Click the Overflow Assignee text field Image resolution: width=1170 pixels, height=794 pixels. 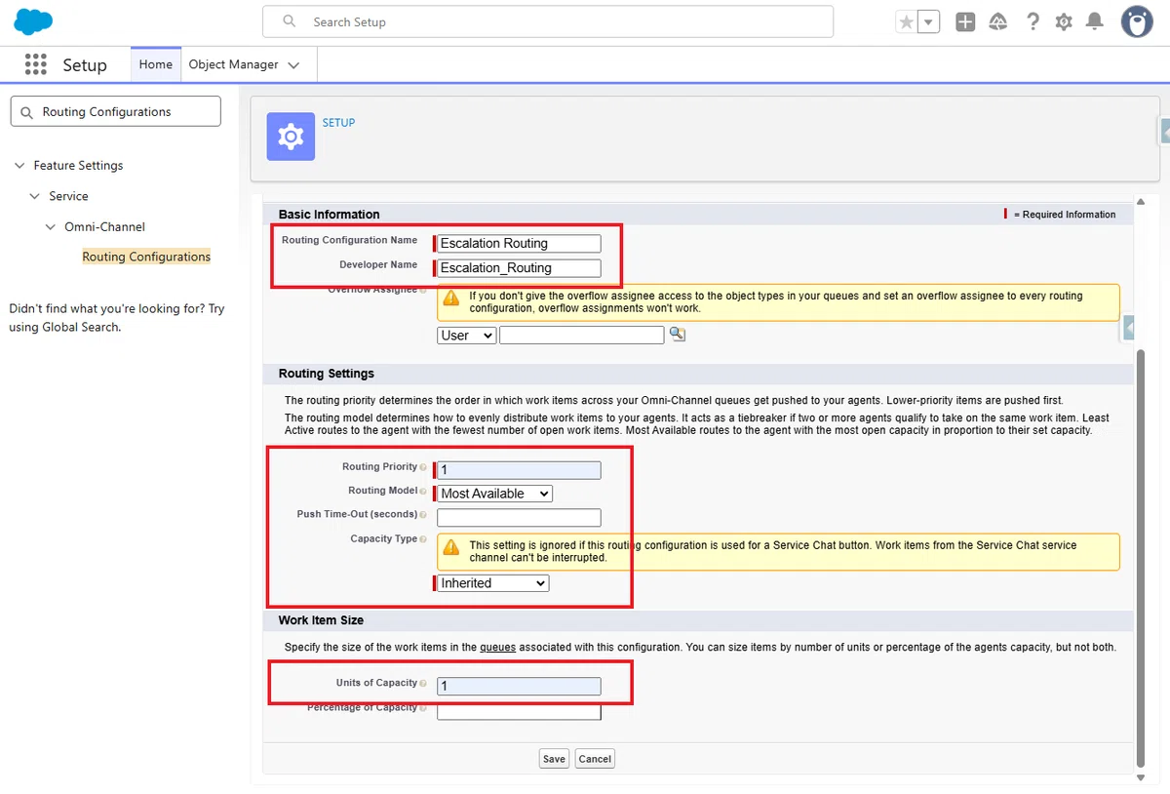point(582,335)
